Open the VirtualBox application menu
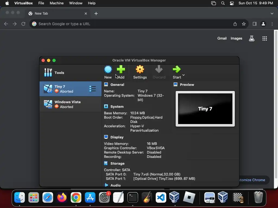This screenshot has height=208, width=278. click(x=23, y=3)
